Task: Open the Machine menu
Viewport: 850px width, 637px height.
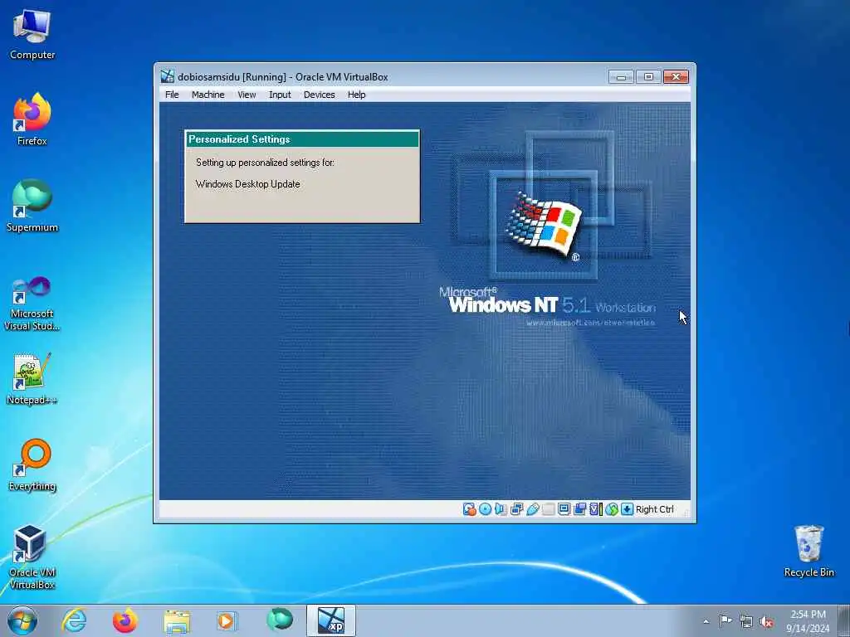Action: tap(208, 95)
